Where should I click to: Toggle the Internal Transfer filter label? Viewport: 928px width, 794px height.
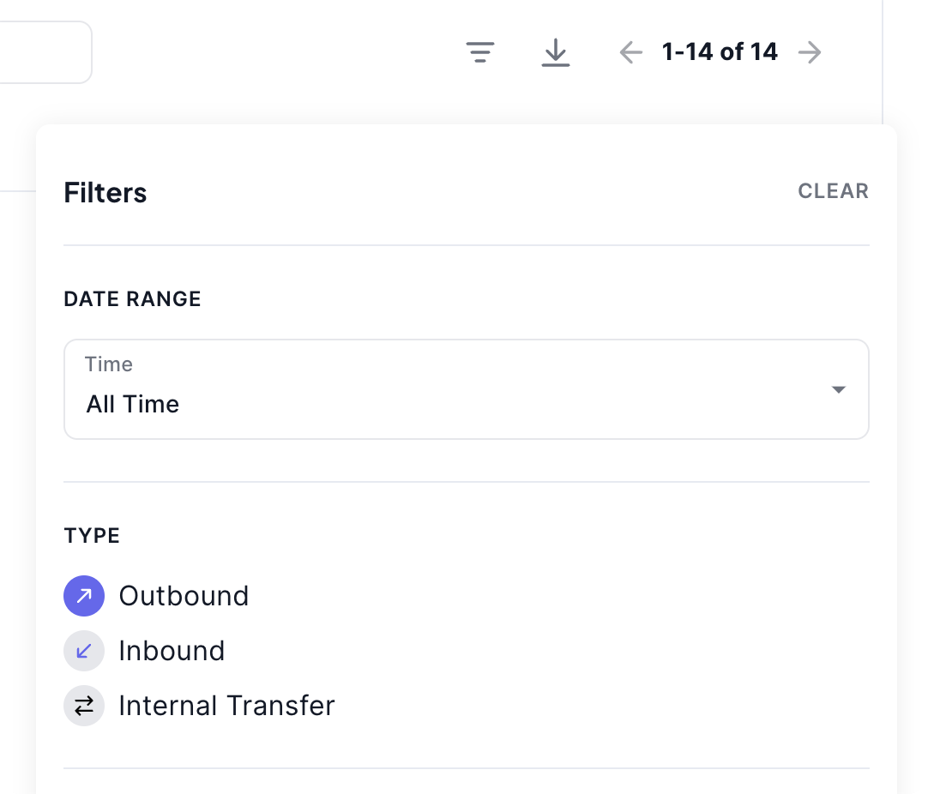click(226, 706)
